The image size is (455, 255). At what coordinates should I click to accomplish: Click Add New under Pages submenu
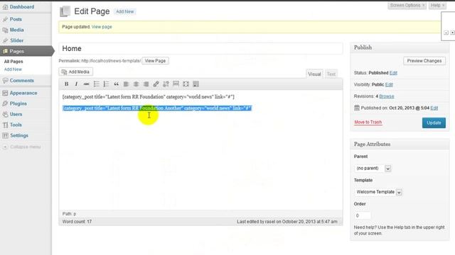13,69
